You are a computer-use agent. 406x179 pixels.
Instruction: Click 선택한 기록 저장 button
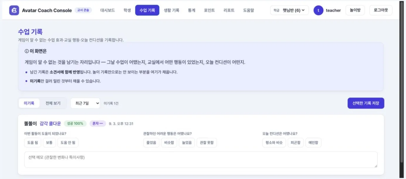coord(366,103)
